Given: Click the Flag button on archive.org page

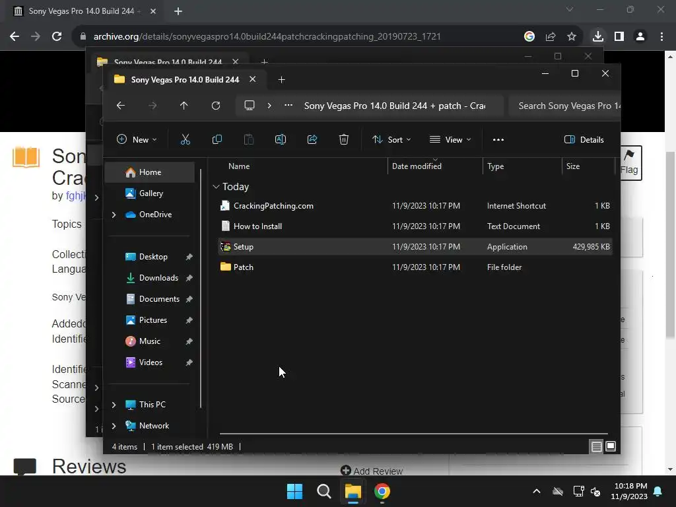Looking at the screenshot, I should (x=630, y=162).
